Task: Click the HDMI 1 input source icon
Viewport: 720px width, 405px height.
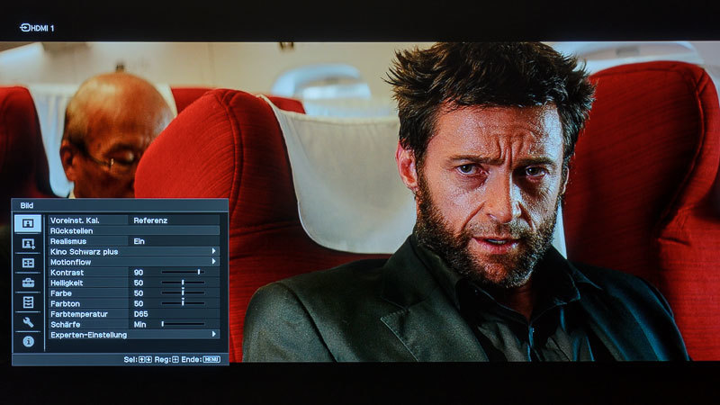Action: pyautogui.click(x=25, y=28)
